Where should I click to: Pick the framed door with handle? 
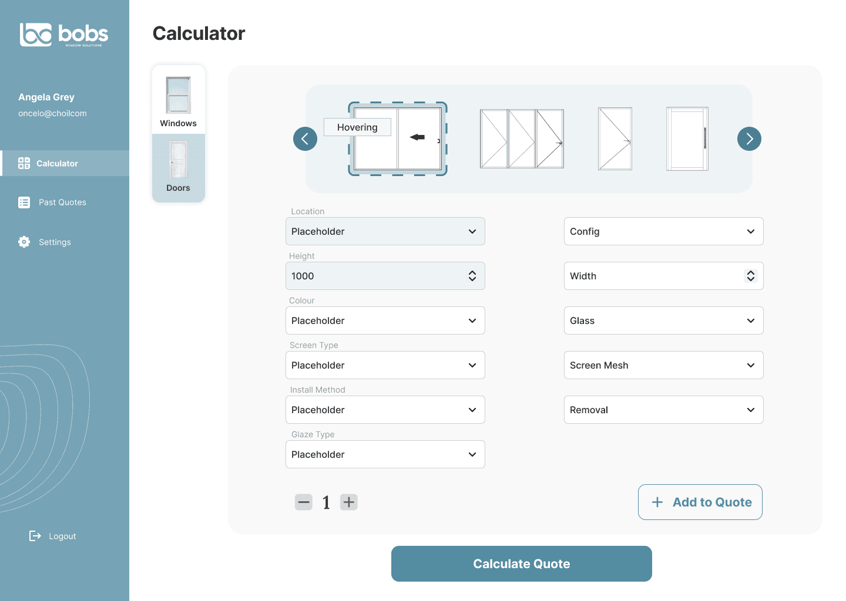pyautogui.click(x=687, y=139)
